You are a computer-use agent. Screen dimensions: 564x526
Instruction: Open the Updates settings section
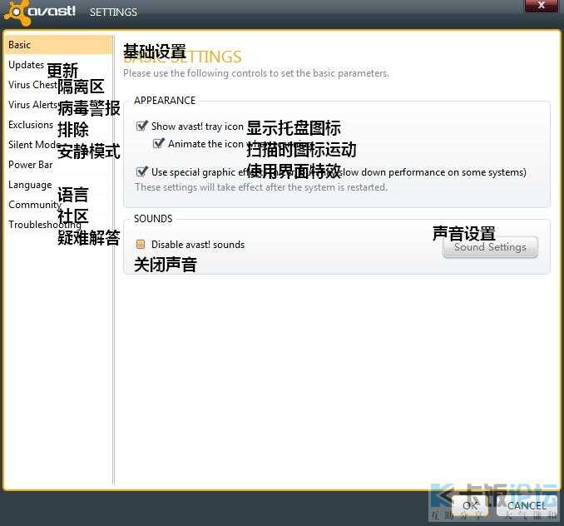(26, 65)
